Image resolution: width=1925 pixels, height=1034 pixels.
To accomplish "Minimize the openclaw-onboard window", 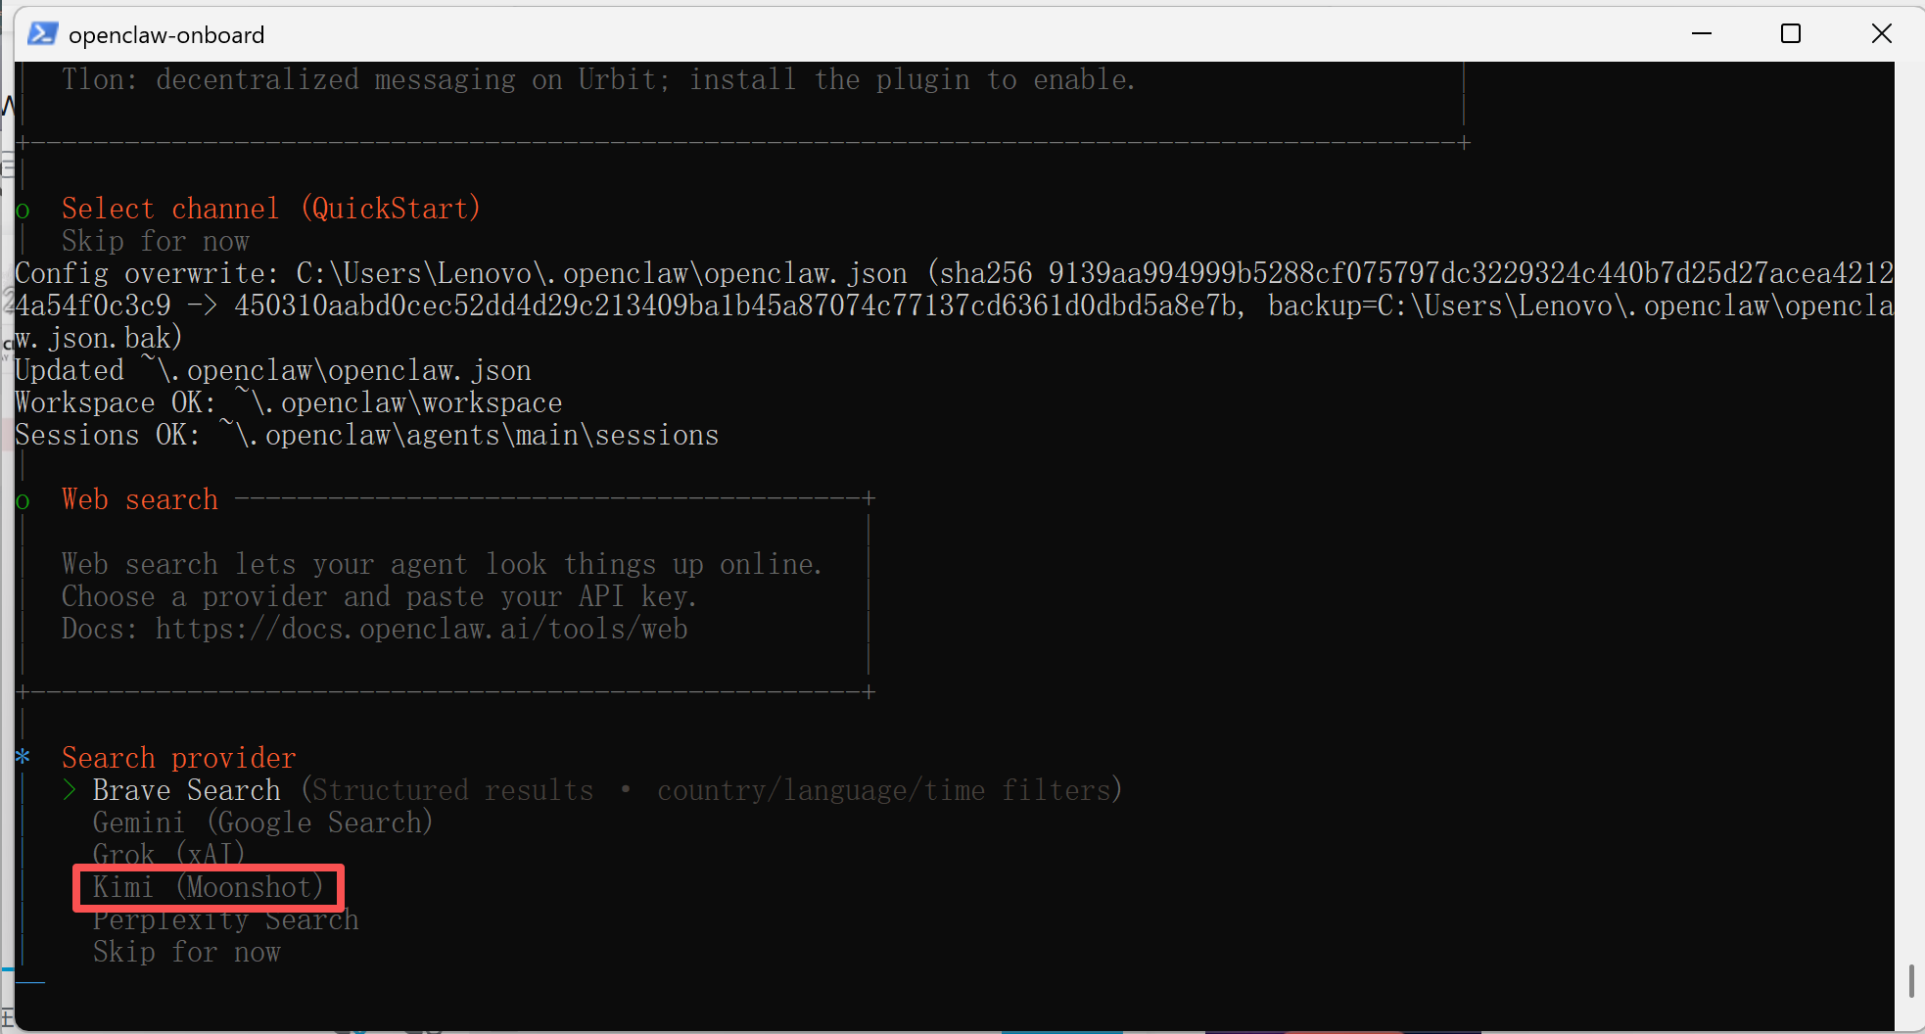I will (x=1702, y=34).
